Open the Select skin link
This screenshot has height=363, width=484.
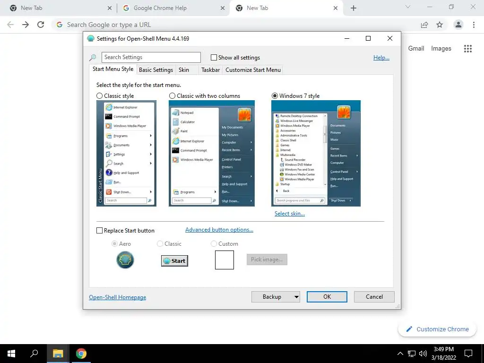click(290, 214)
